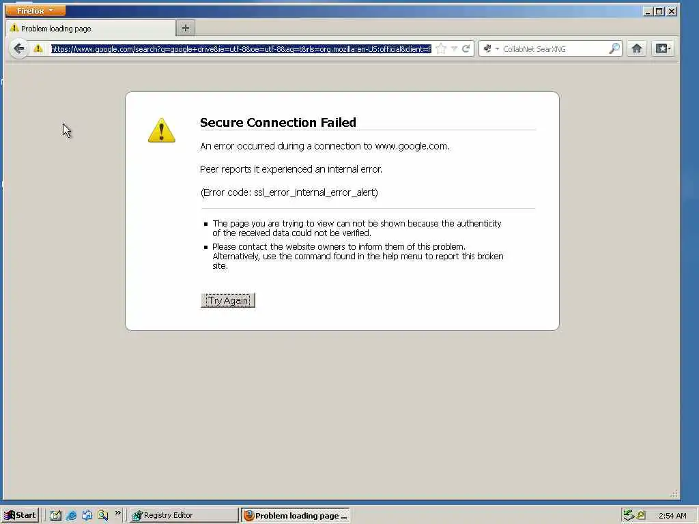The height and width of the screenshot is (524, 699).
Task: Click the warning site identity icon in address bar
Action: click(x=38, y=48)
